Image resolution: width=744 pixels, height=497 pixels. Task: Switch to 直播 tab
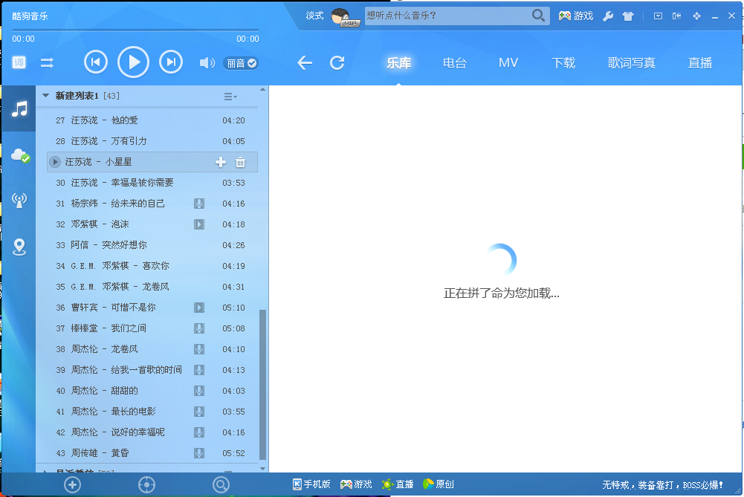(700, 62)
